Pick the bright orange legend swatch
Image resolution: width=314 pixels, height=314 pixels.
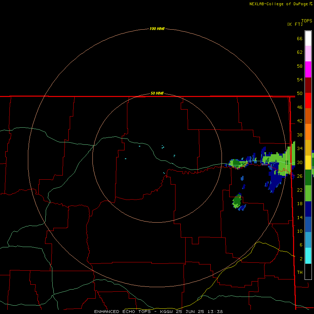click(x=308, y=132)
